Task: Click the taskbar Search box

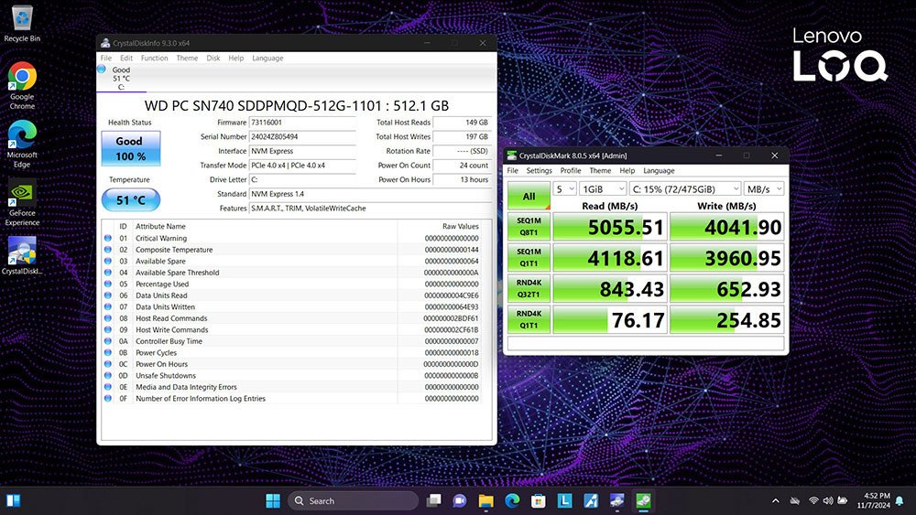Action: pos(353,500)
